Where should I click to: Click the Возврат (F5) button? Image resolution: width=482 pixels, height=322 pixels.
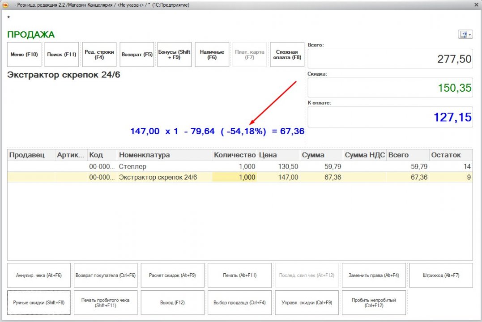click(137, 55)
